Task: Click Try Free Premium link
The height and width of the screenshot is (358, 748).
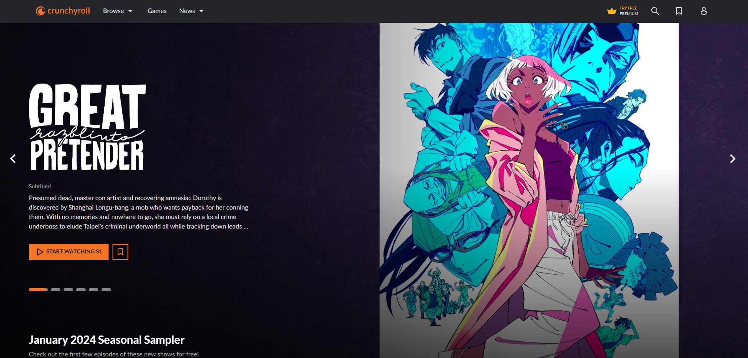Action: (628, 11)
